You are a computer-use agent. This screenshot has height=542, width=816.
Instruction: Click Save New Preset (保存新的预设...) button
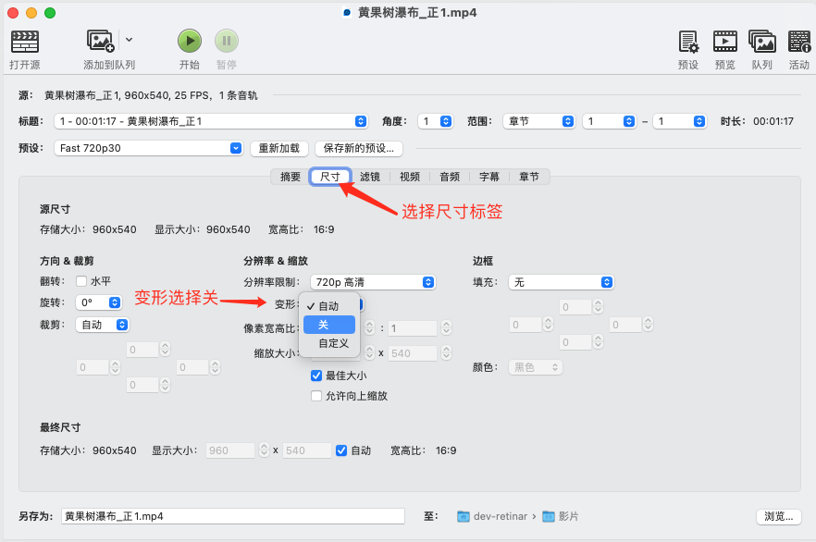359,148
